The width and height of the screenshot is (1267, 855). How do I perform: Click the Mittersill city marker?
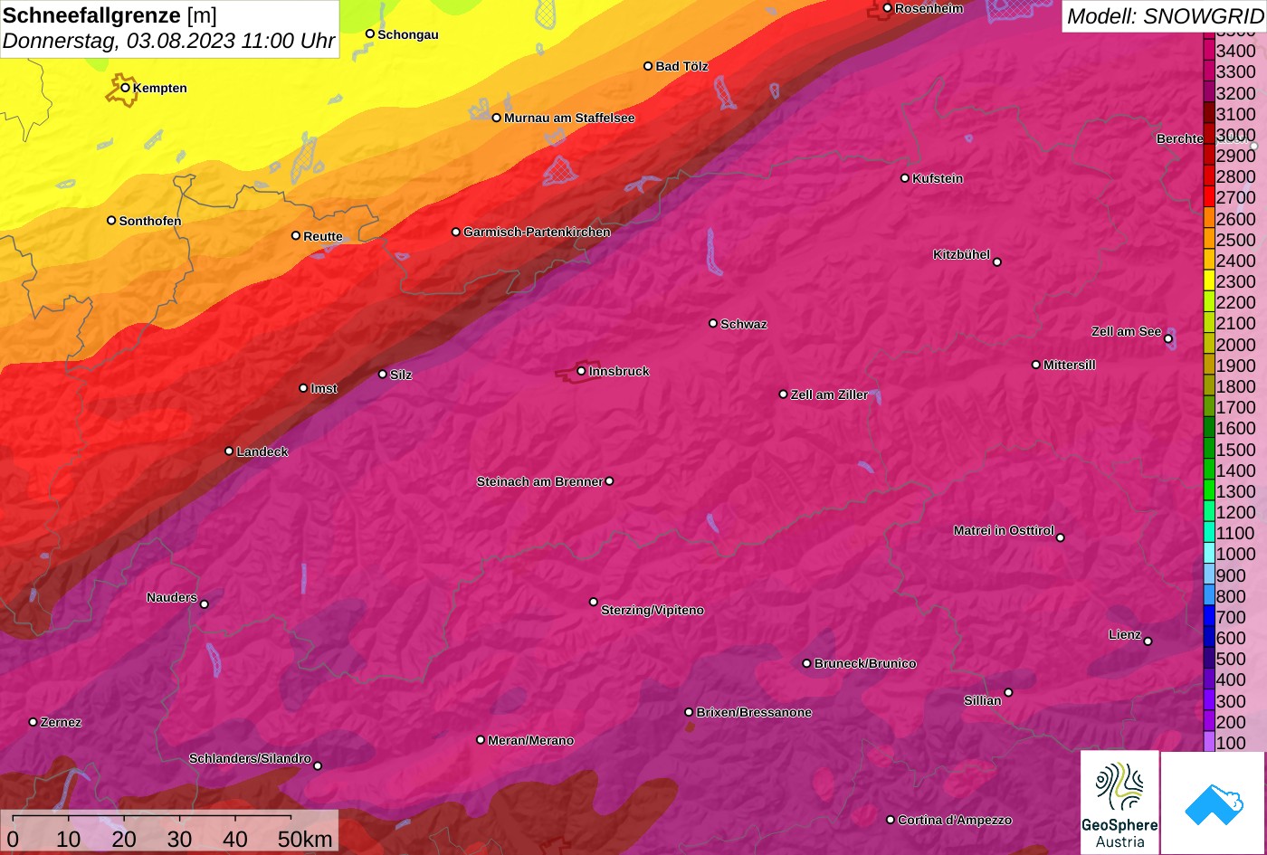[1036, 365]
